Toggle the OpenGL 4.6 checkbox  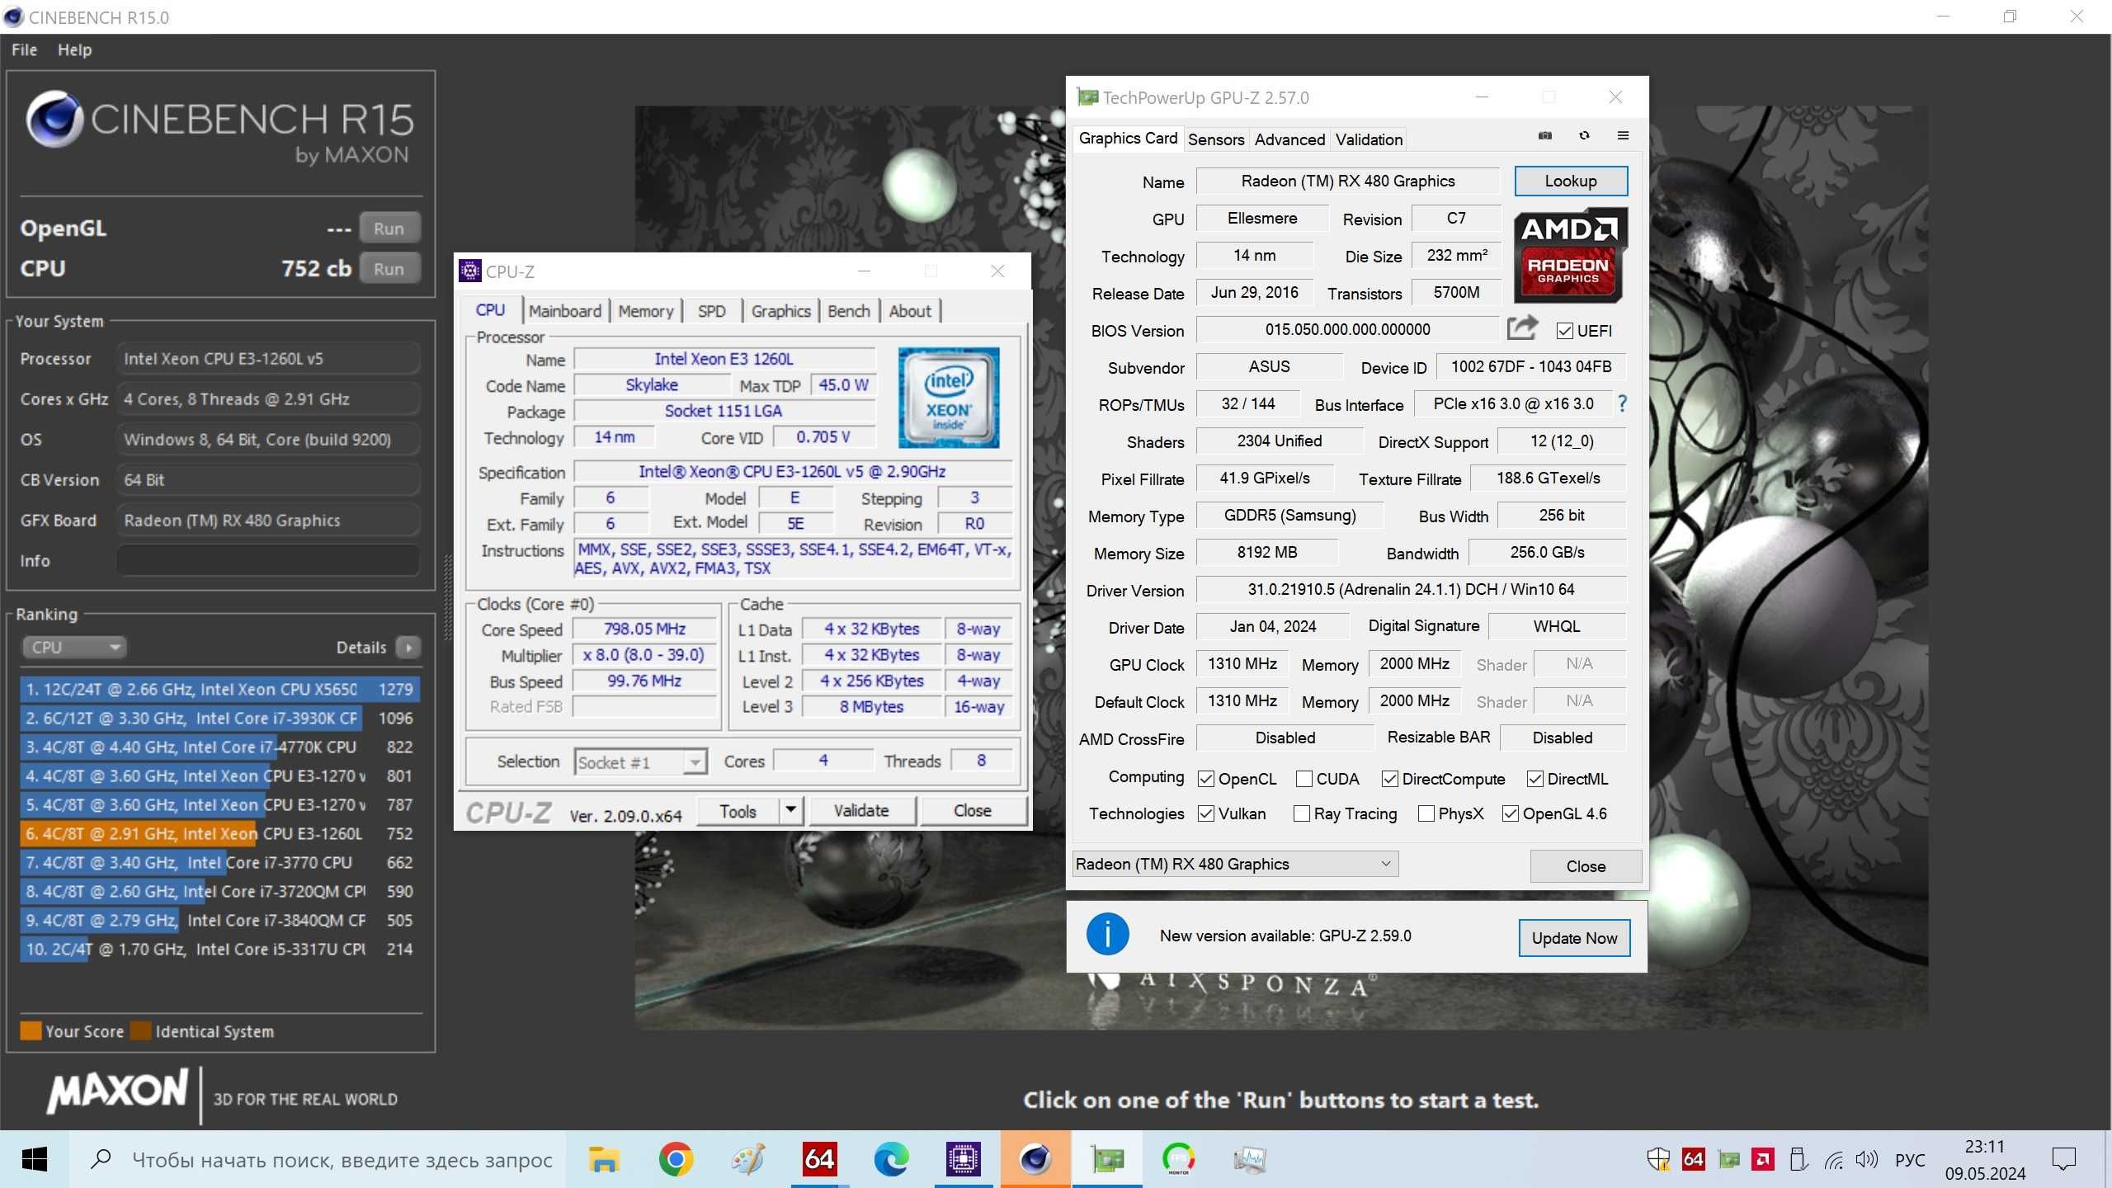1511,813
